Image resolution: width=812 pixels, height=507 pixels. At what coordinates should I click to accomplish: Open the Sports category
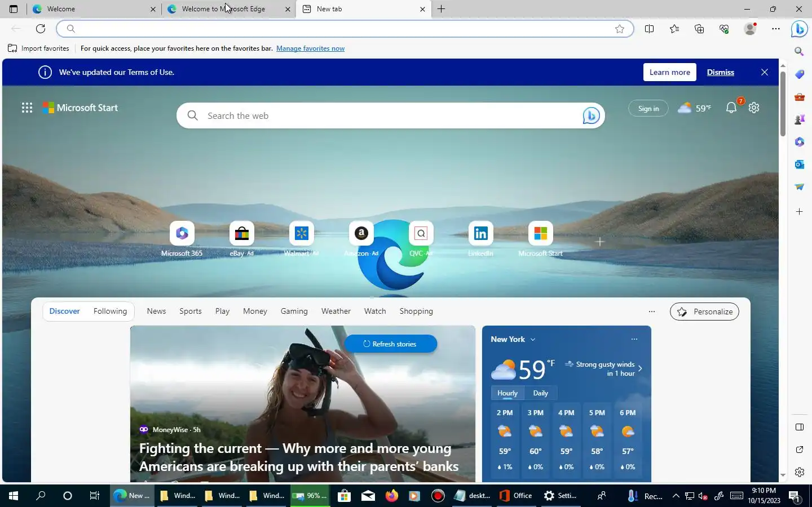(x=191, y=311)
